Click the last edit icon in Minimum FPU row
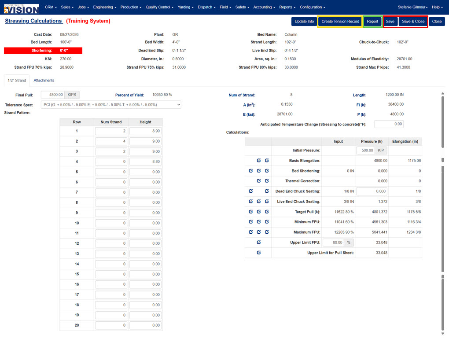The width and height of the screenshot is (449, 342). pos(267,222)
